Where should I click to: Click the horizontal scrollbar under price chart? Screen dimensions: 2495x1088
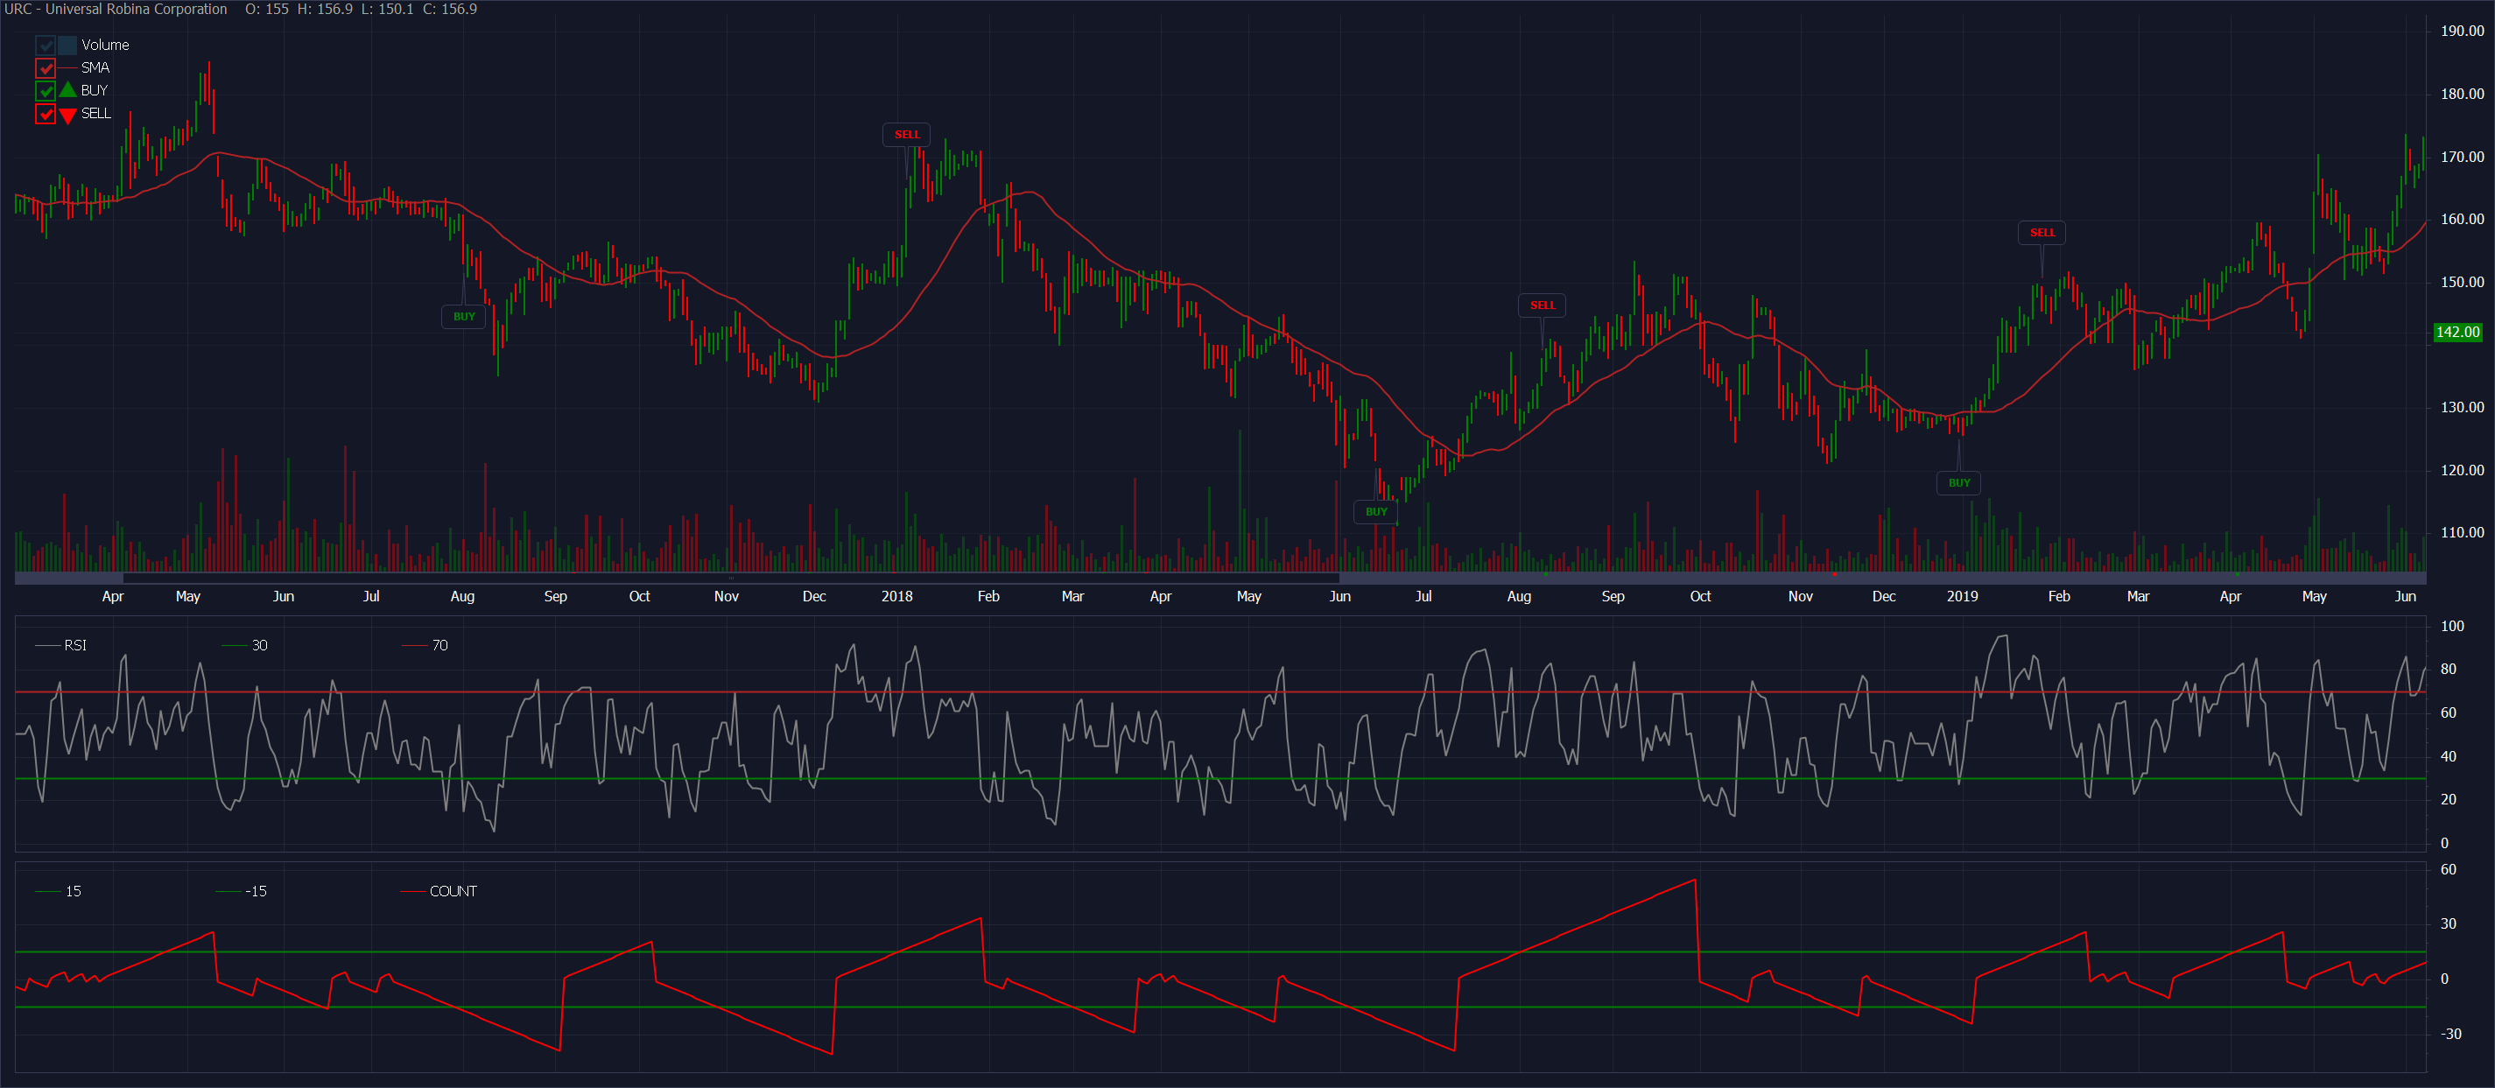click(731, 579)
